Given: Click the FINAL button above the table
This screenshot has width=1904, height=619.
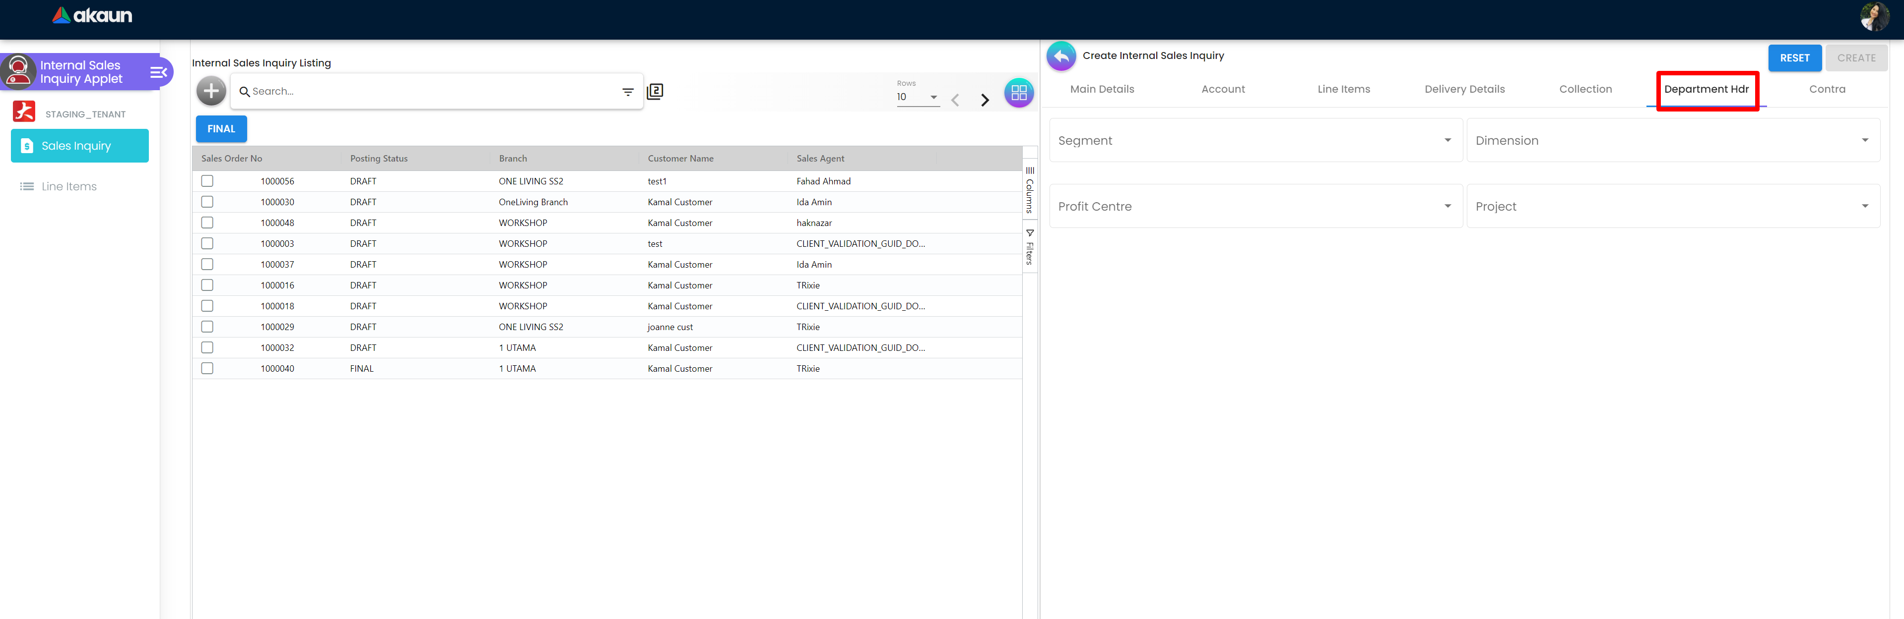Looking at the screenshot, I should (x=221, y=128).
